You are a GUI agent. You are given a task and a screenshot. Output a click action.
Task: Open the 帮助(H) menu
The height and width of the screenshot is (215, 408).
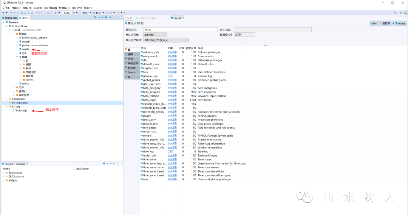(x=88, y=8)
